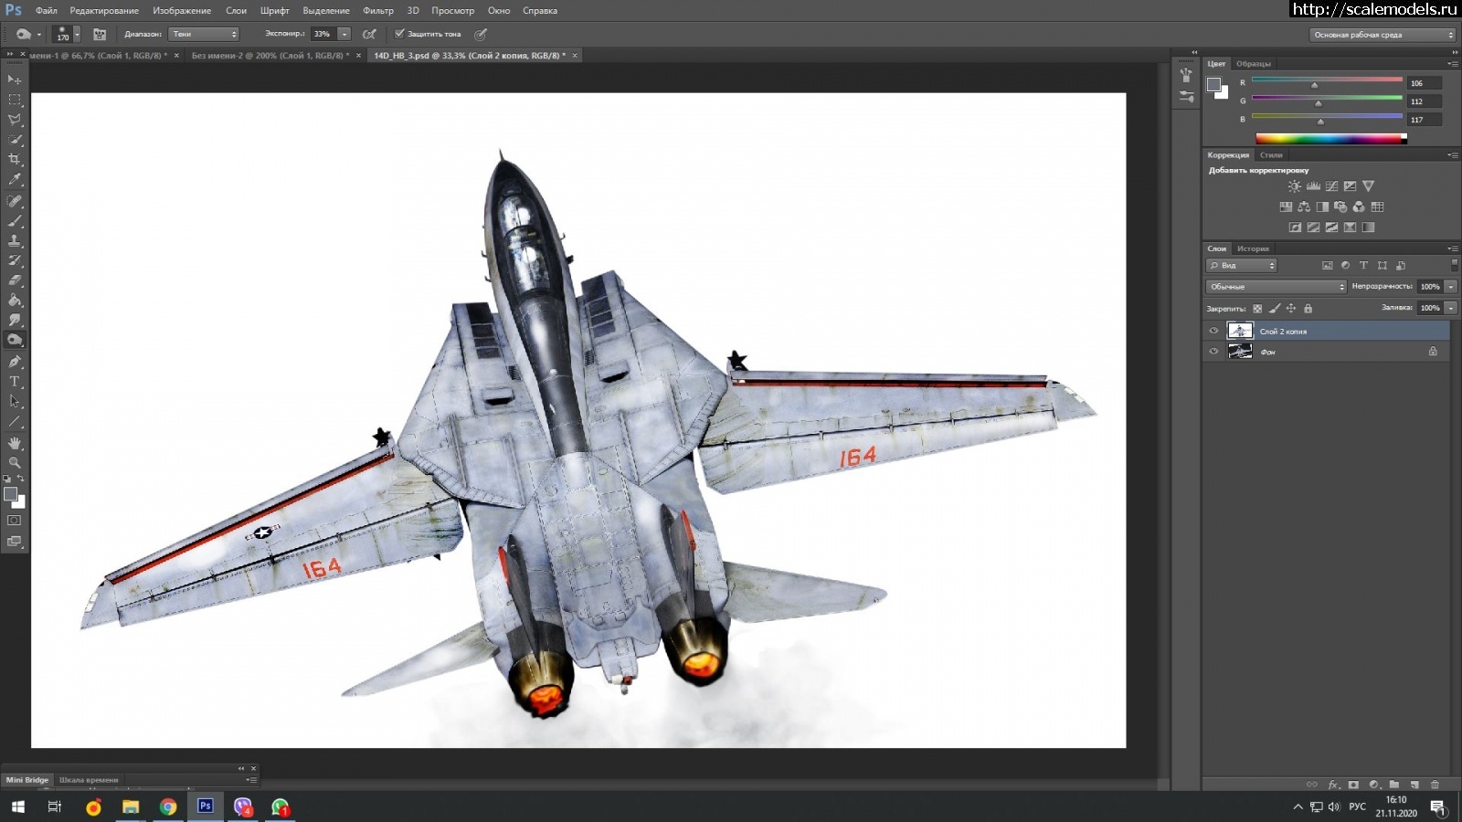Viewport: 1462px width, 822px height.
Task: Toggle pressure-for-size icon in options bar
Action: coord(481,35)
